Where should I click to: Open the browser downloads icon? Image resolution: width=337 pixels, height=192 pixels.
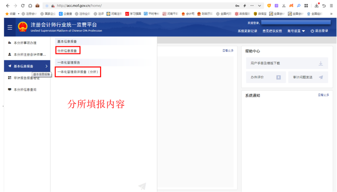tap(317, 6)
